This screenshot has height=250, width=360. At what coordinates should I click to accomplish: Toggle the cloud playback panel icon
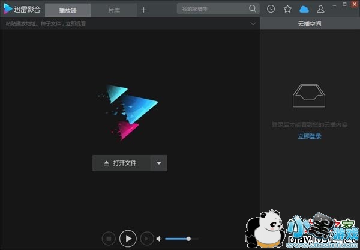click(304, 9)
